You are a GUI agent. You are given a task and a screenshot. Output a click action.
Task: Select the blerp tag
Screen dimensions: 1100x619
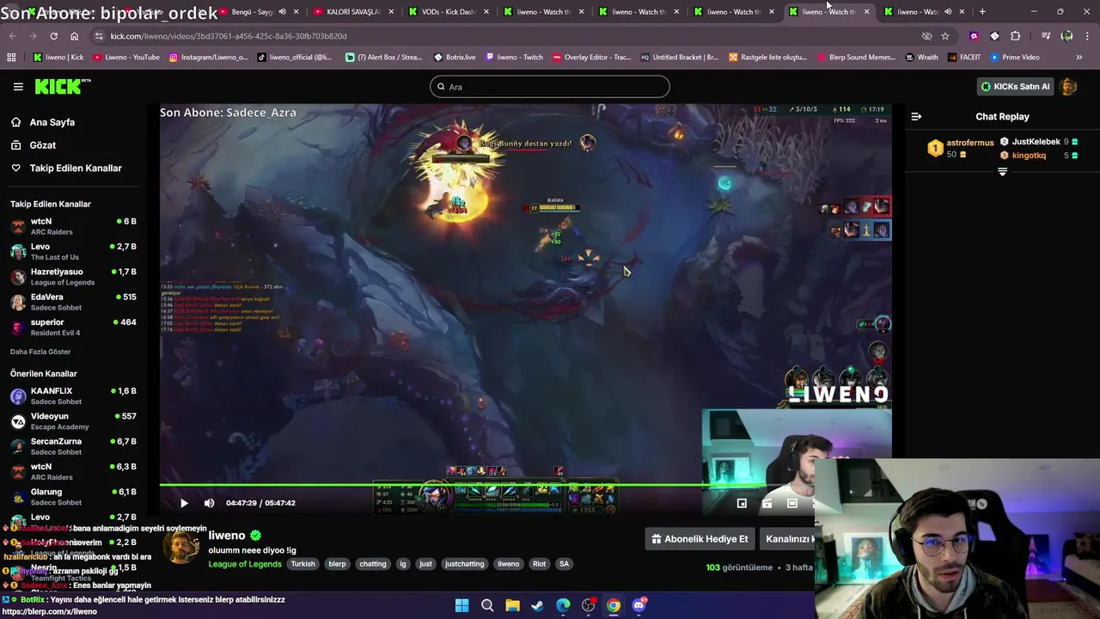click(337, 564)
